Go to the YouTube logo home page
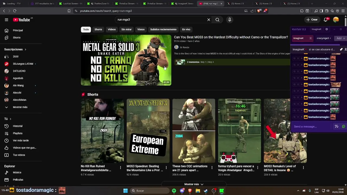This screenshot has width=347, height=195. 22,20
